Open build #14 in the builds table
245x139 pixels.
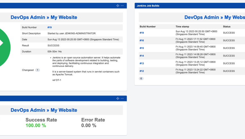[142, 56]
